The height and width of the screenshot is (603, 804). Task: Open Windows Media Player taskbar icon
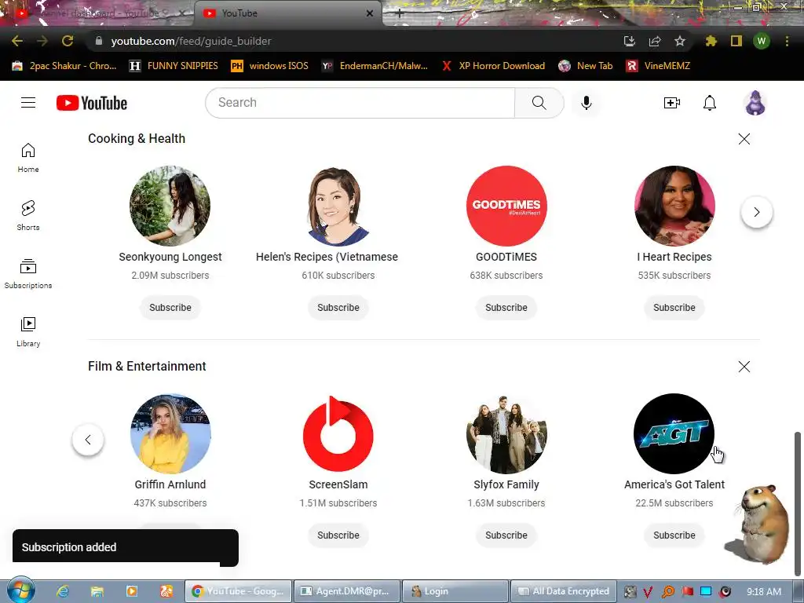(132, 591)
